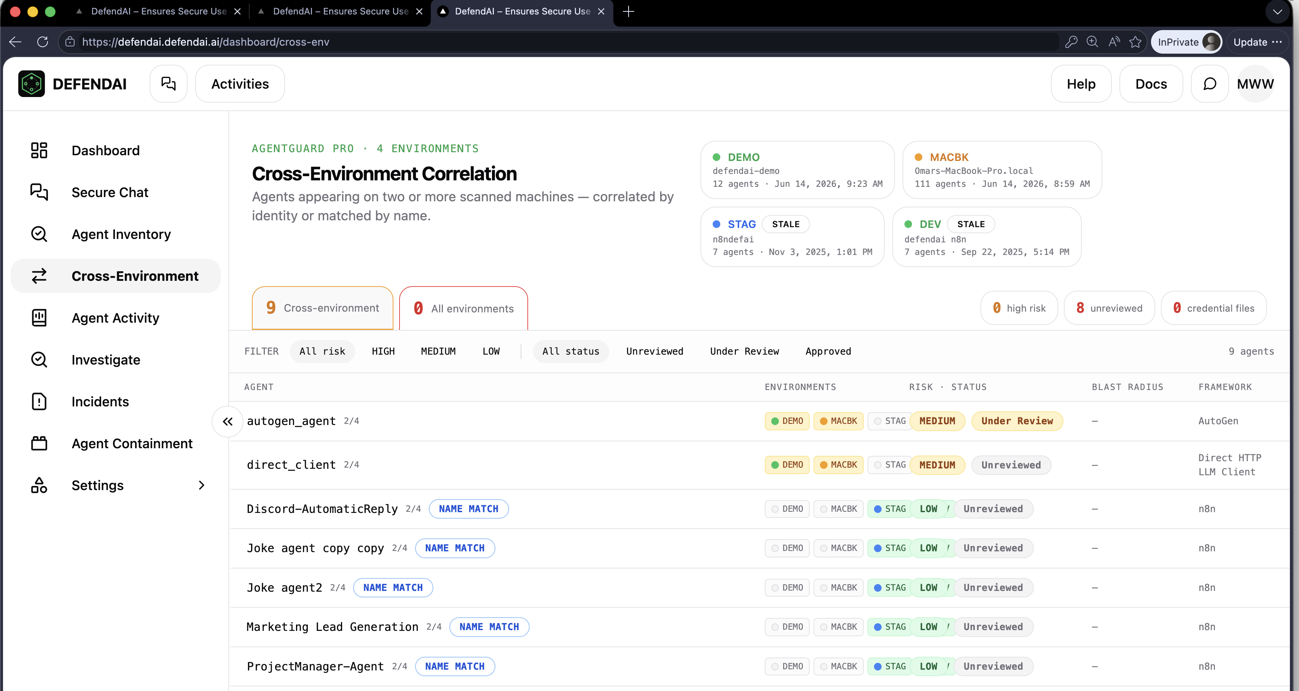Open the Activities page
Image resolution: width=1299 pixels, height=691 pixels.
click(x=240, y=84)
